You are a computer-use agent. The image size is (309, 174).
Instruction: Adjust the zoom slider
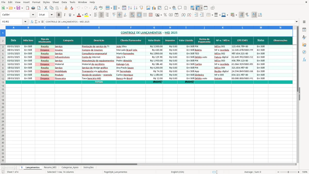pos(288,172)
